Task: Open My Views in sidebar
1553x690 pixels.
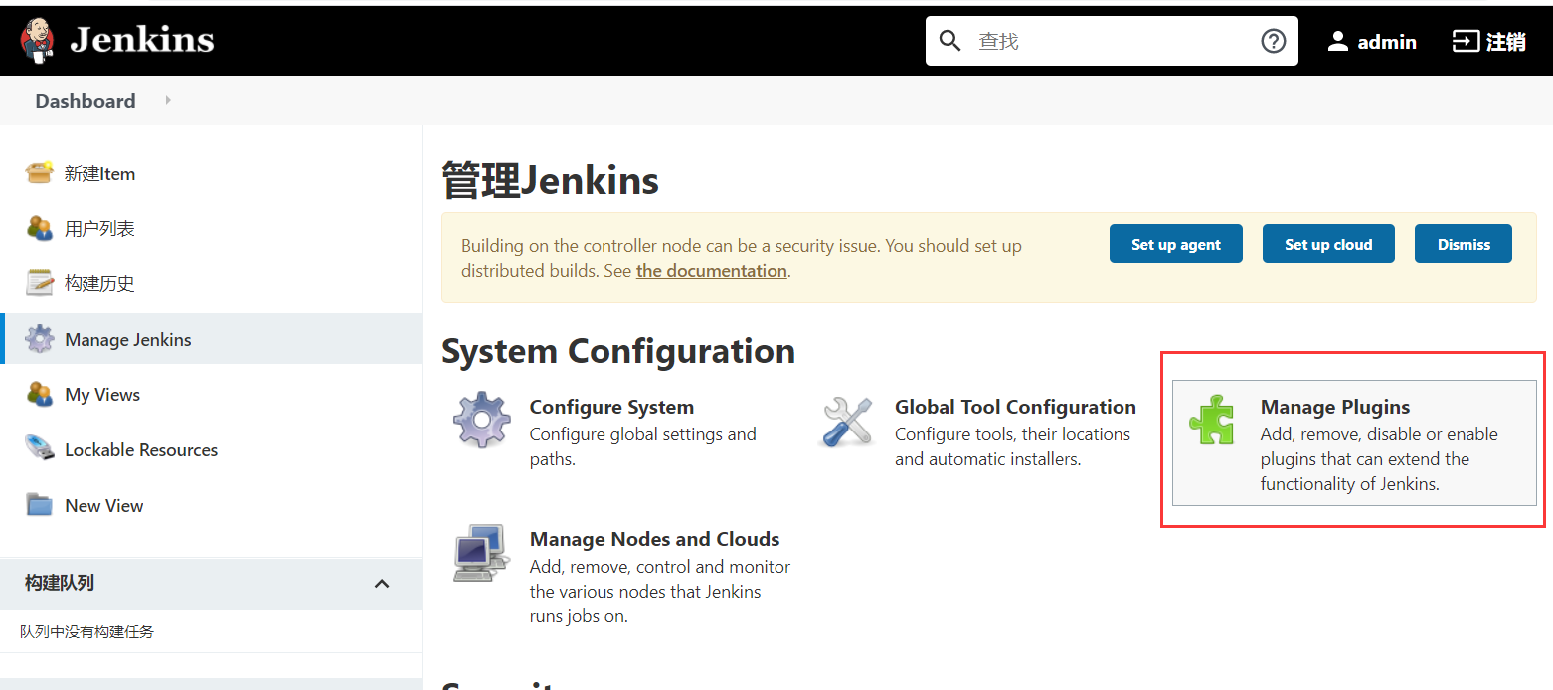Action: click(102, 395)
